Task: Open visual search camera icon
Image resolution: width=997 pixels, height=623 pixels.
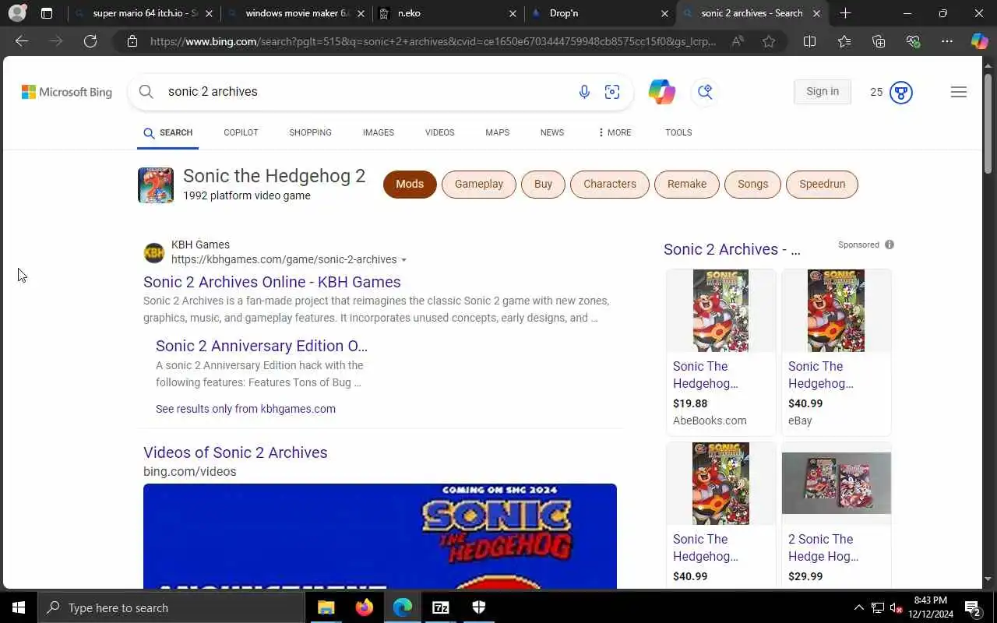Action: tap(612, 92)
